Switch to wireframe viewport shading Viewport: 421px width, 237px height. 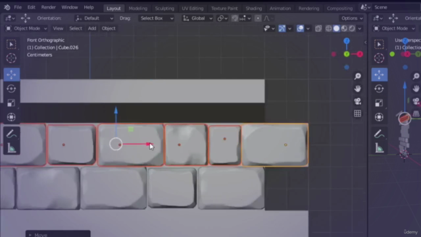click(328, 28)
